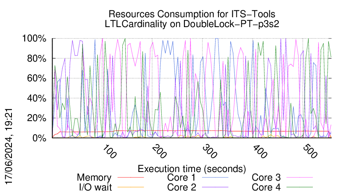Click the 0% y-axis label
This screenshot has height=195, width=349.
(39, 138)
